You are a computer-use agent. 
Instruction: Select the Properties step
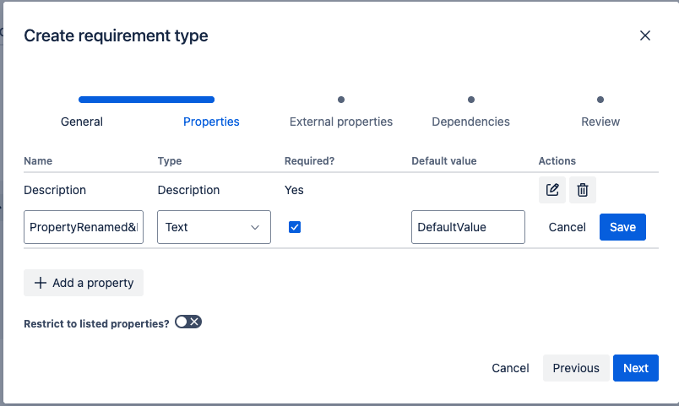click(211, 122)
